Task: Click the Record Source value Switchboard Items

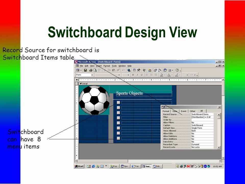Action: [202, 114]
